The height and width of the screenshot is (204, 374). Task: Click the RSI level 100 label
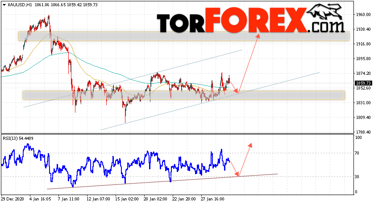pos(358,138)
